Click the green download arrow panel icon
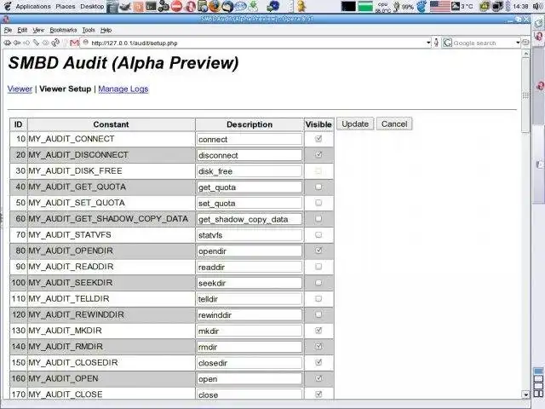545x409 pixels. (x=254, y=6)
